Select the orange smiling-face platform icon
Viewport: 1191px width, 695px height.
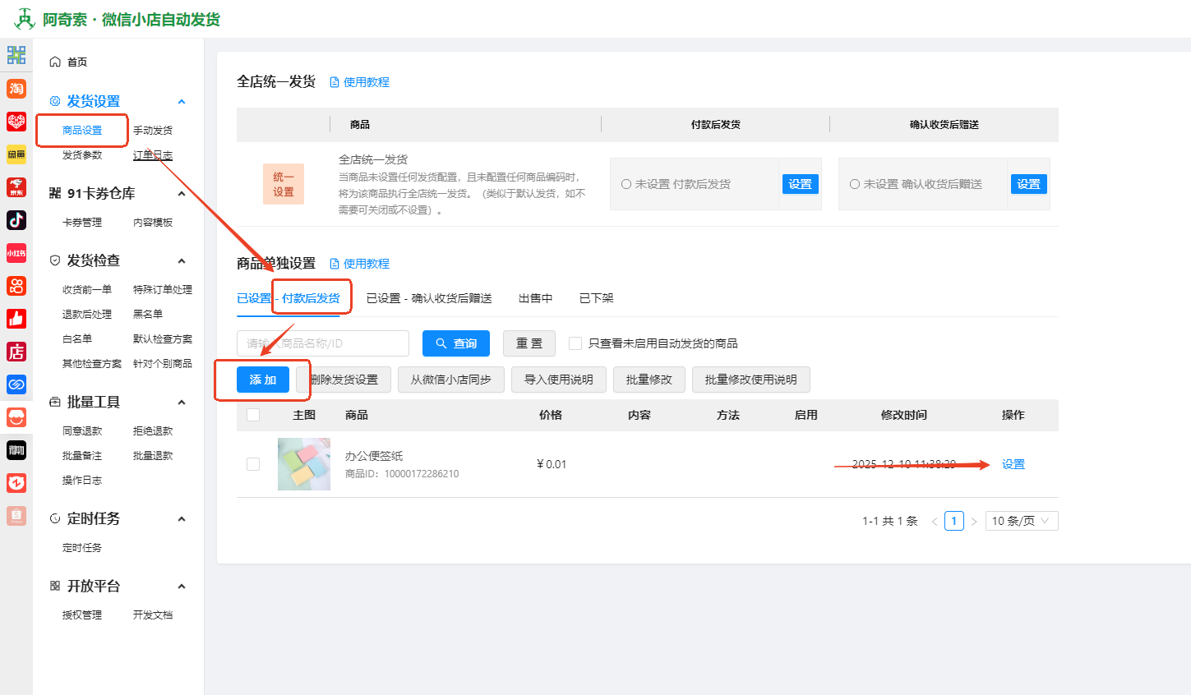16,417
